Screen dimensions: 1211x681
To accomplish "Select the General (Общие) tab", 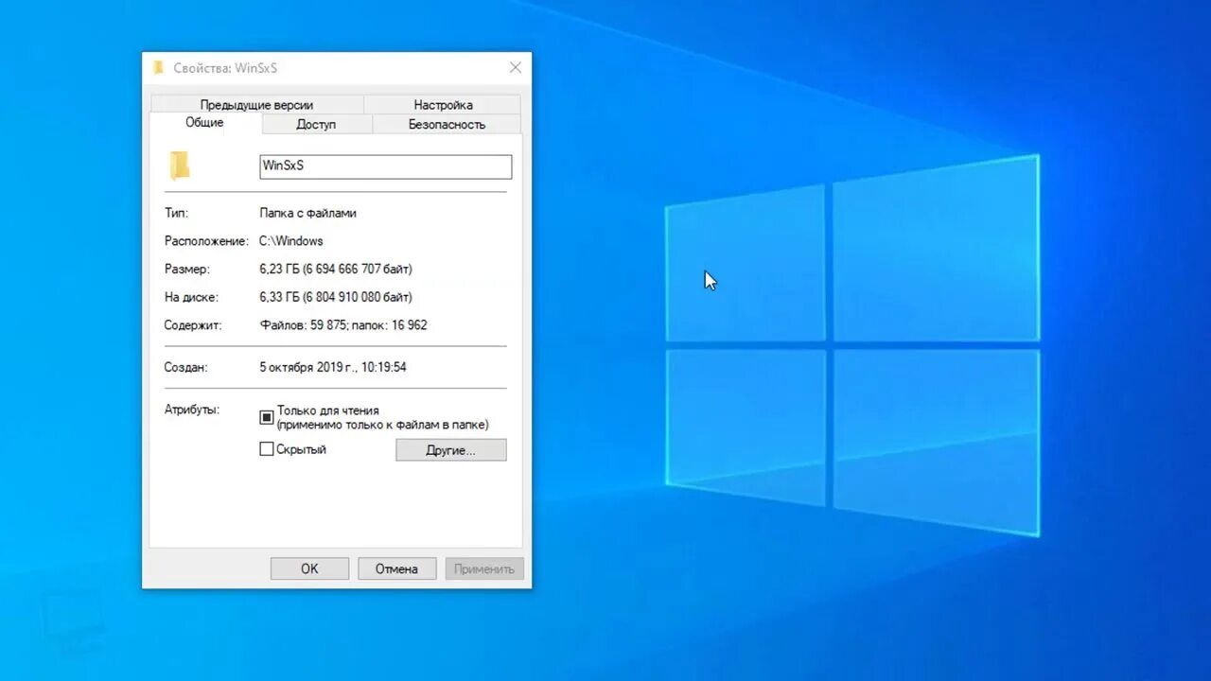I will [x=204, y=123].
